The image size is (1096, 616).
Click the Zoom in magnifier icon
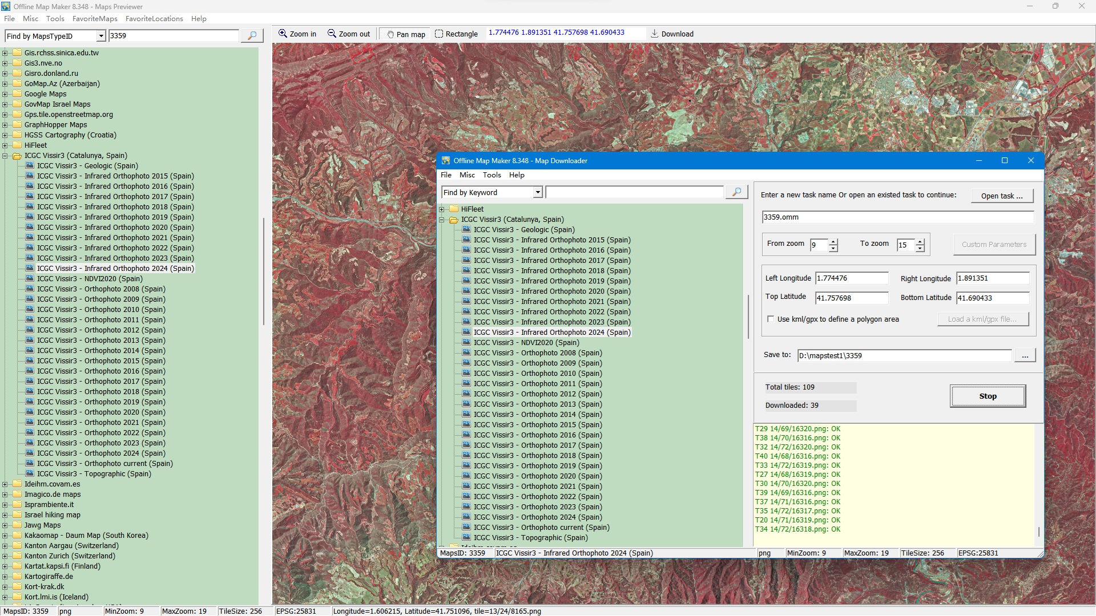[x=283, y=34]
